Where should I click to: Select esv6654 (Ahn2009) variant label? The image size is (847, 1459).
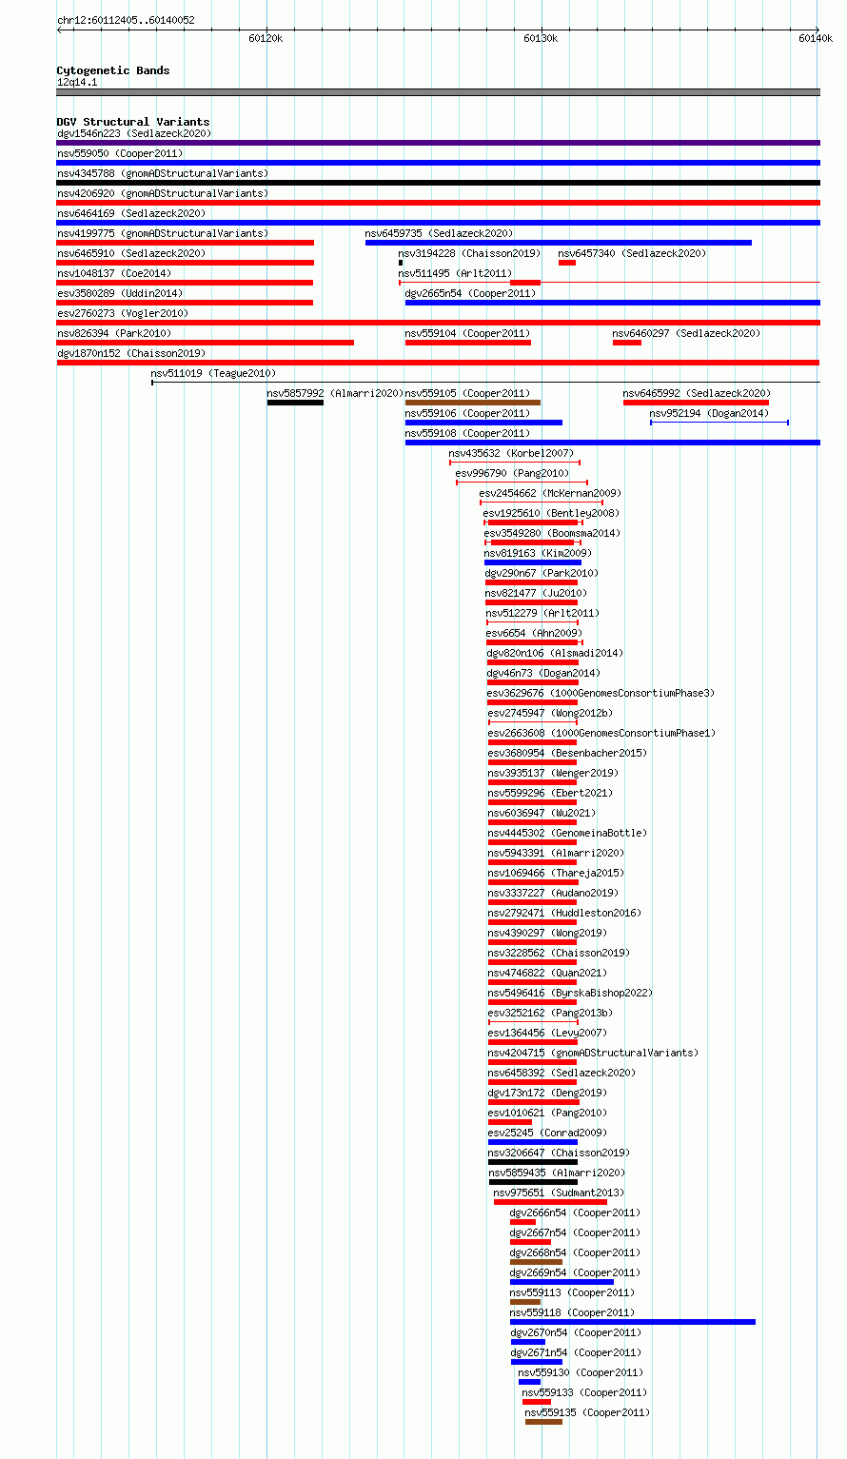click(534, 633)
